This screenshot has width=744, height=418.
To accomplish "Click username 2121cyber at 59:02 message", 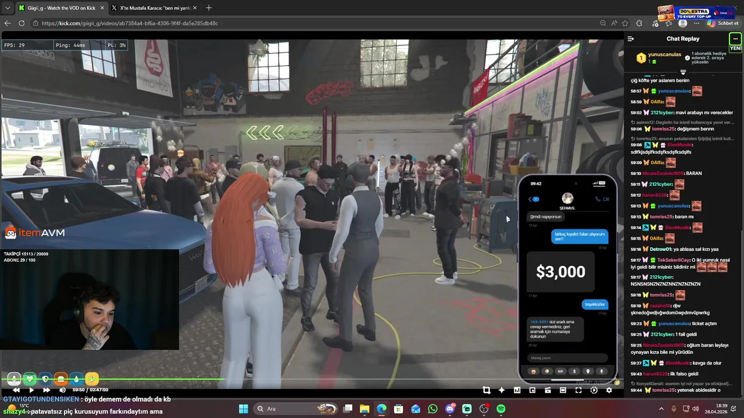I will click(662, 113).
